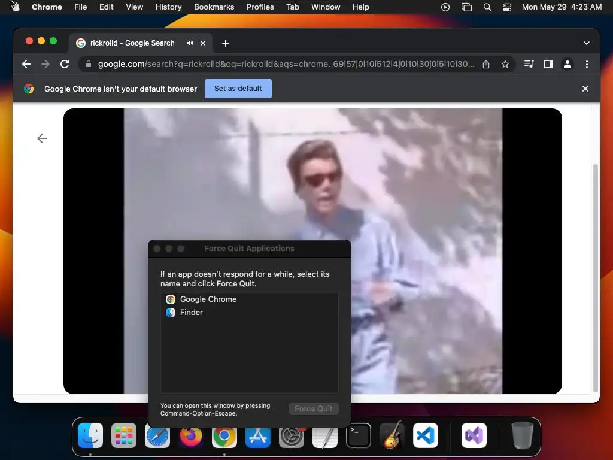Open the Tab menu

pos(292,7)
